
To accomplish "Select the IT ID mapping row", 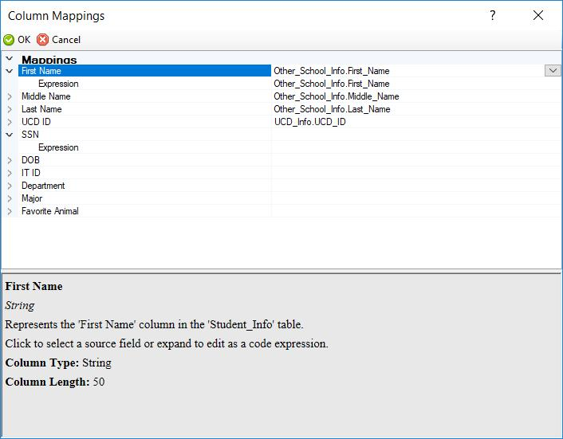I will tap(30, 173).
